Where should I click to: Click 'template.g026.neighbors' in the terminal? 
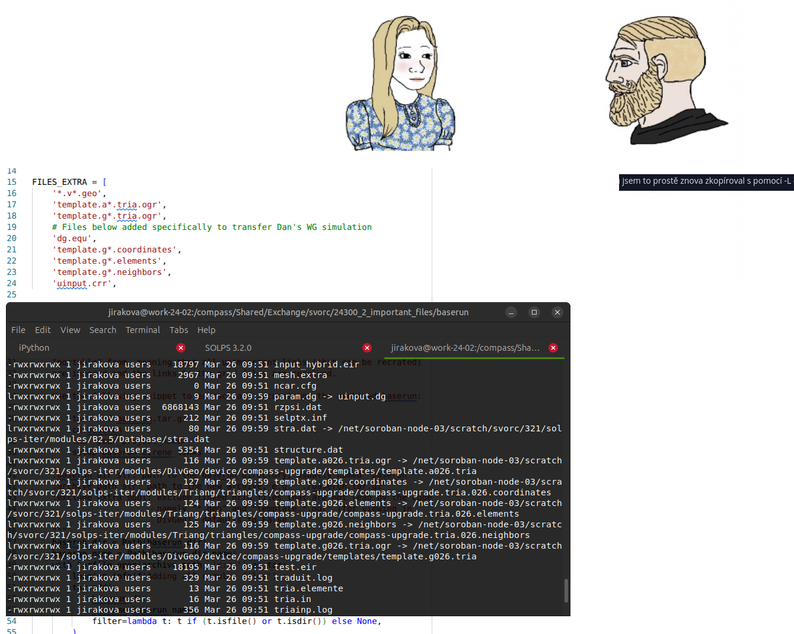(335, 524)
